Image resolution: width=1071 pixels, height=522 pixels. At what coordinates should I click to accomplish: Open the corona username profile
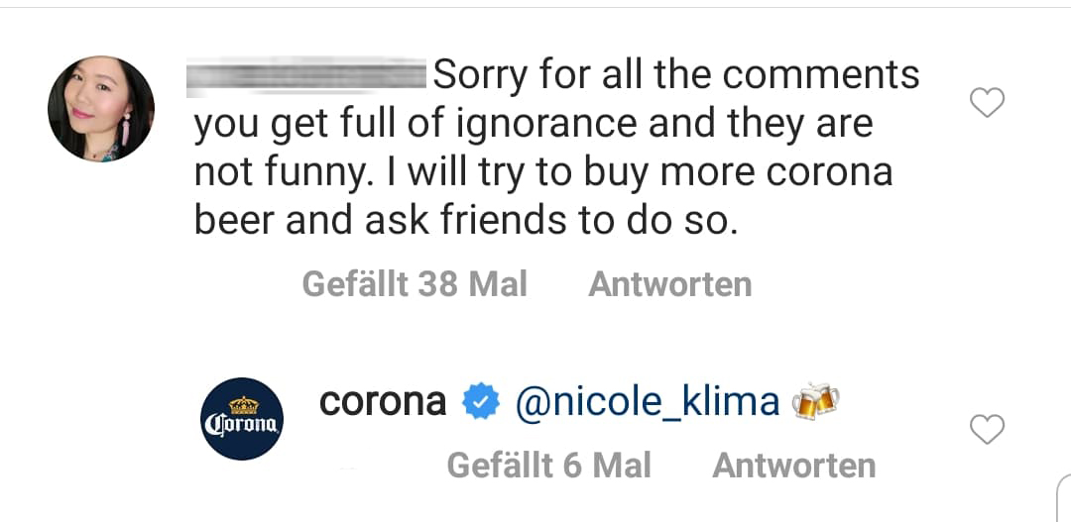click(x=383, y=402)
